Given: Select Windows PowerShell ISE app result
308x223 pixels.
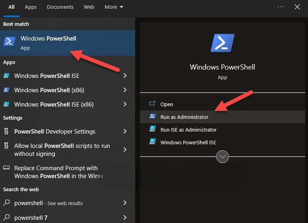Looking at the screenshot, I should [68, 76].
